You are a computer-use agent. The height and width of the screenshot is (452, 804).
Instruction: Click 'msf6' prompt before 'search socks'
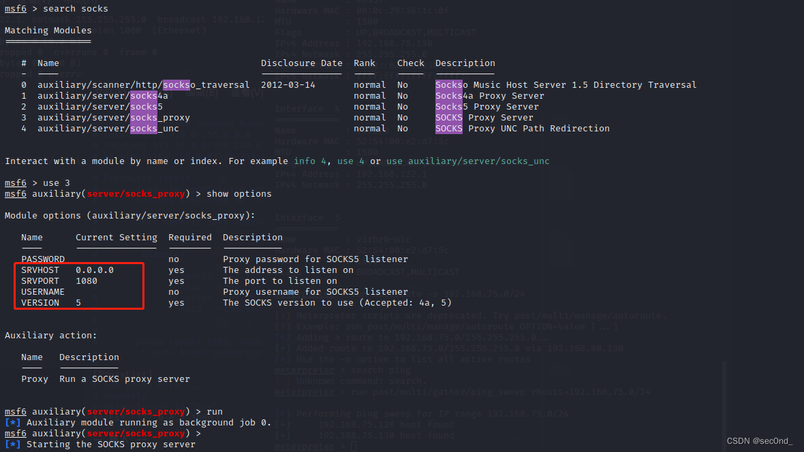coord(16,9)
